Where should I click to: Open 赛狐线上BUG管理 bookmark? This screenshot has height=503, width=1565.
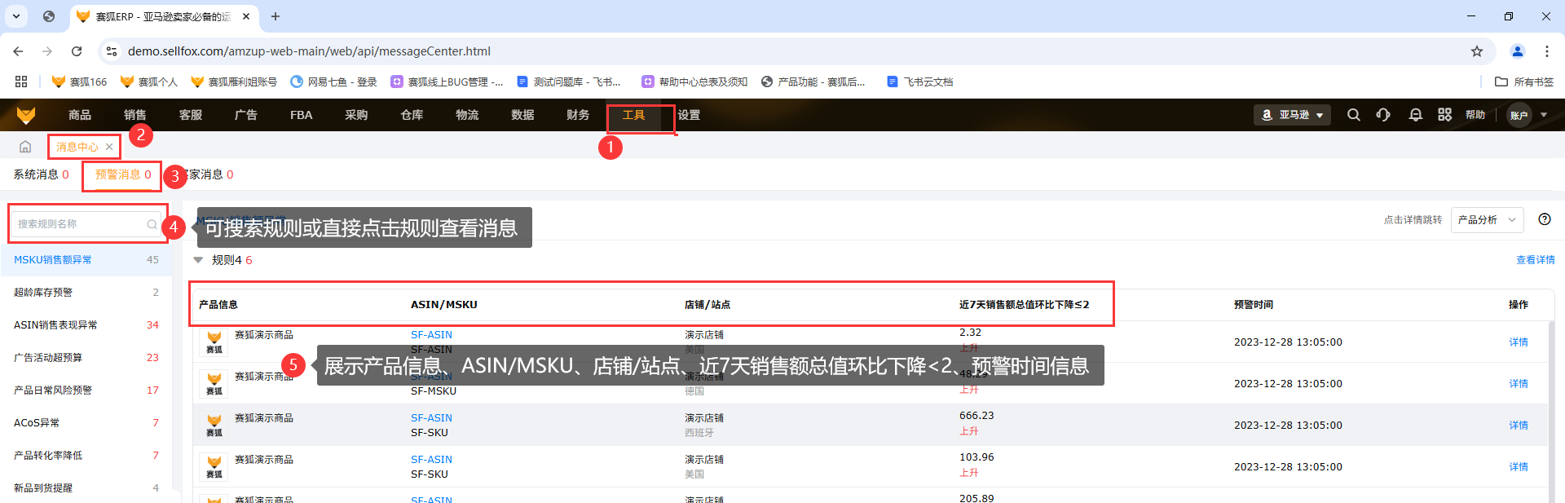[x=447, y=82]
